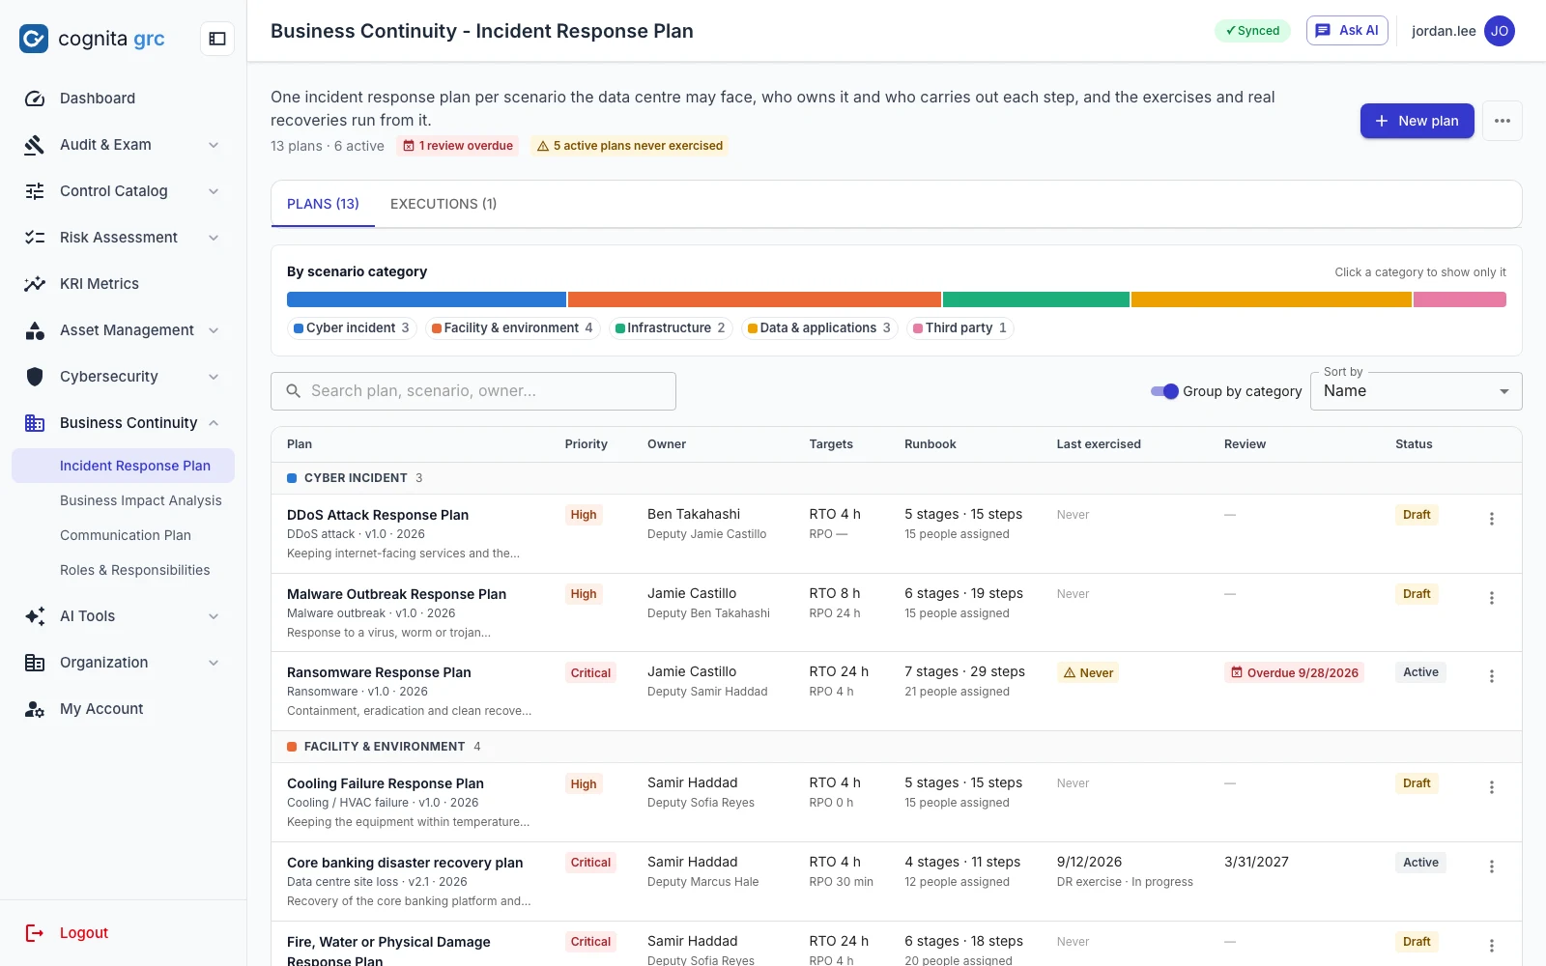Click yellow Data & applications bar segment
The image size is (1546, 966).
[x=1272, y=299]
